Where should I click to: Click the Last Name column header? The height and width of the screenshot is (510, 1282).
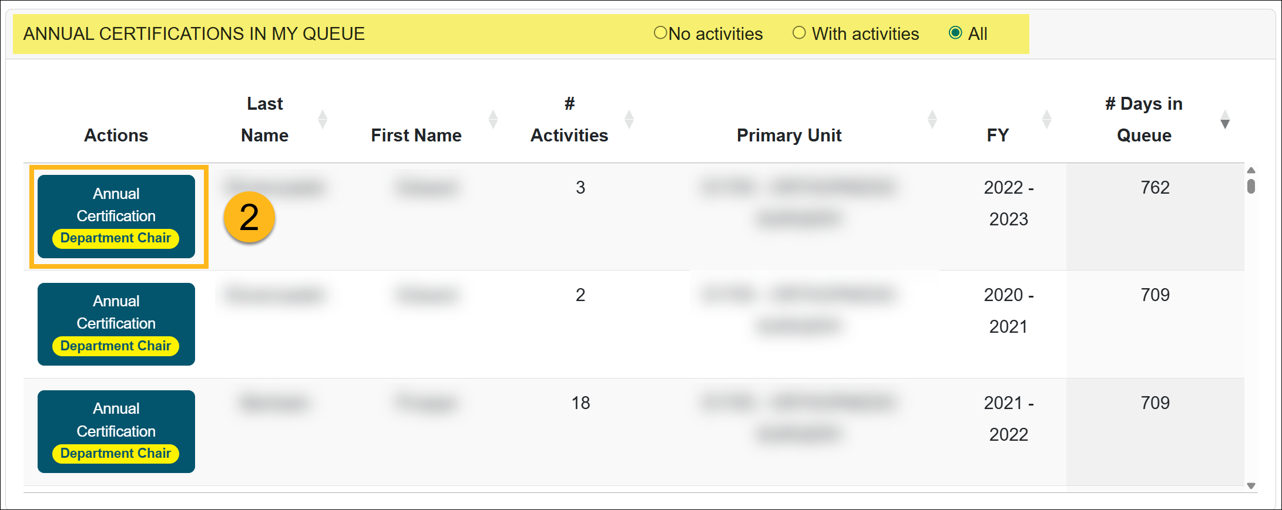(x=264, y=120)
